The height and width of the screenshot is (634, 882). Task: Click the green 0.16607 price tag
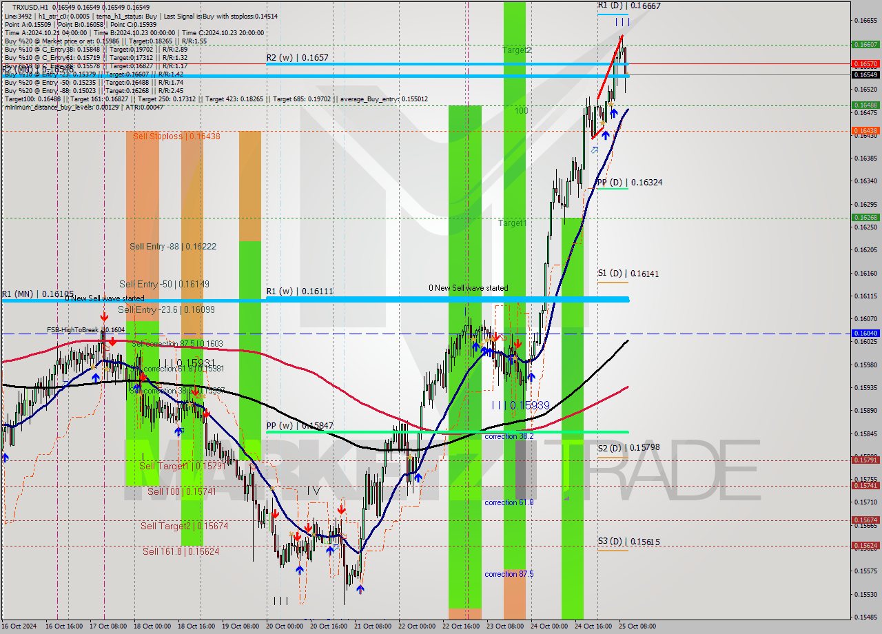point(865,44)
